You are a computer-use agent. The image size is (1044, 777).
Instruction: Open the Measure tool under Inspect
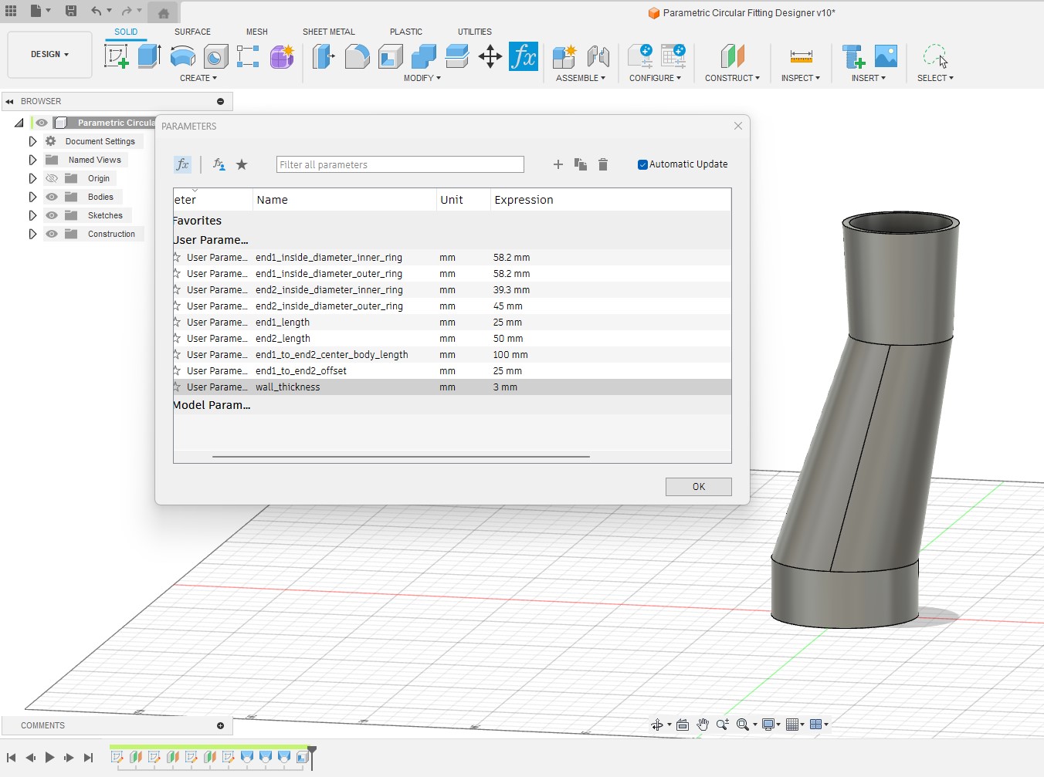[x=801, y=56]
